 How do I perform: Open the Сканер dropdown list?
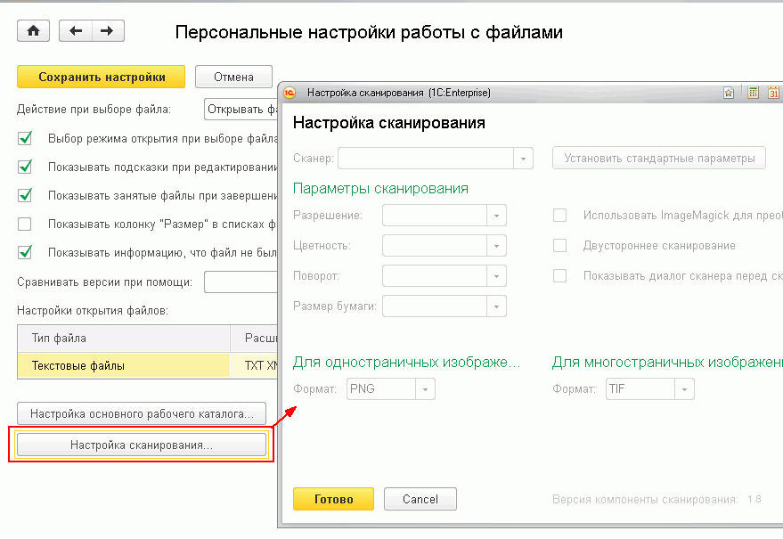click(x=525, y=157)
